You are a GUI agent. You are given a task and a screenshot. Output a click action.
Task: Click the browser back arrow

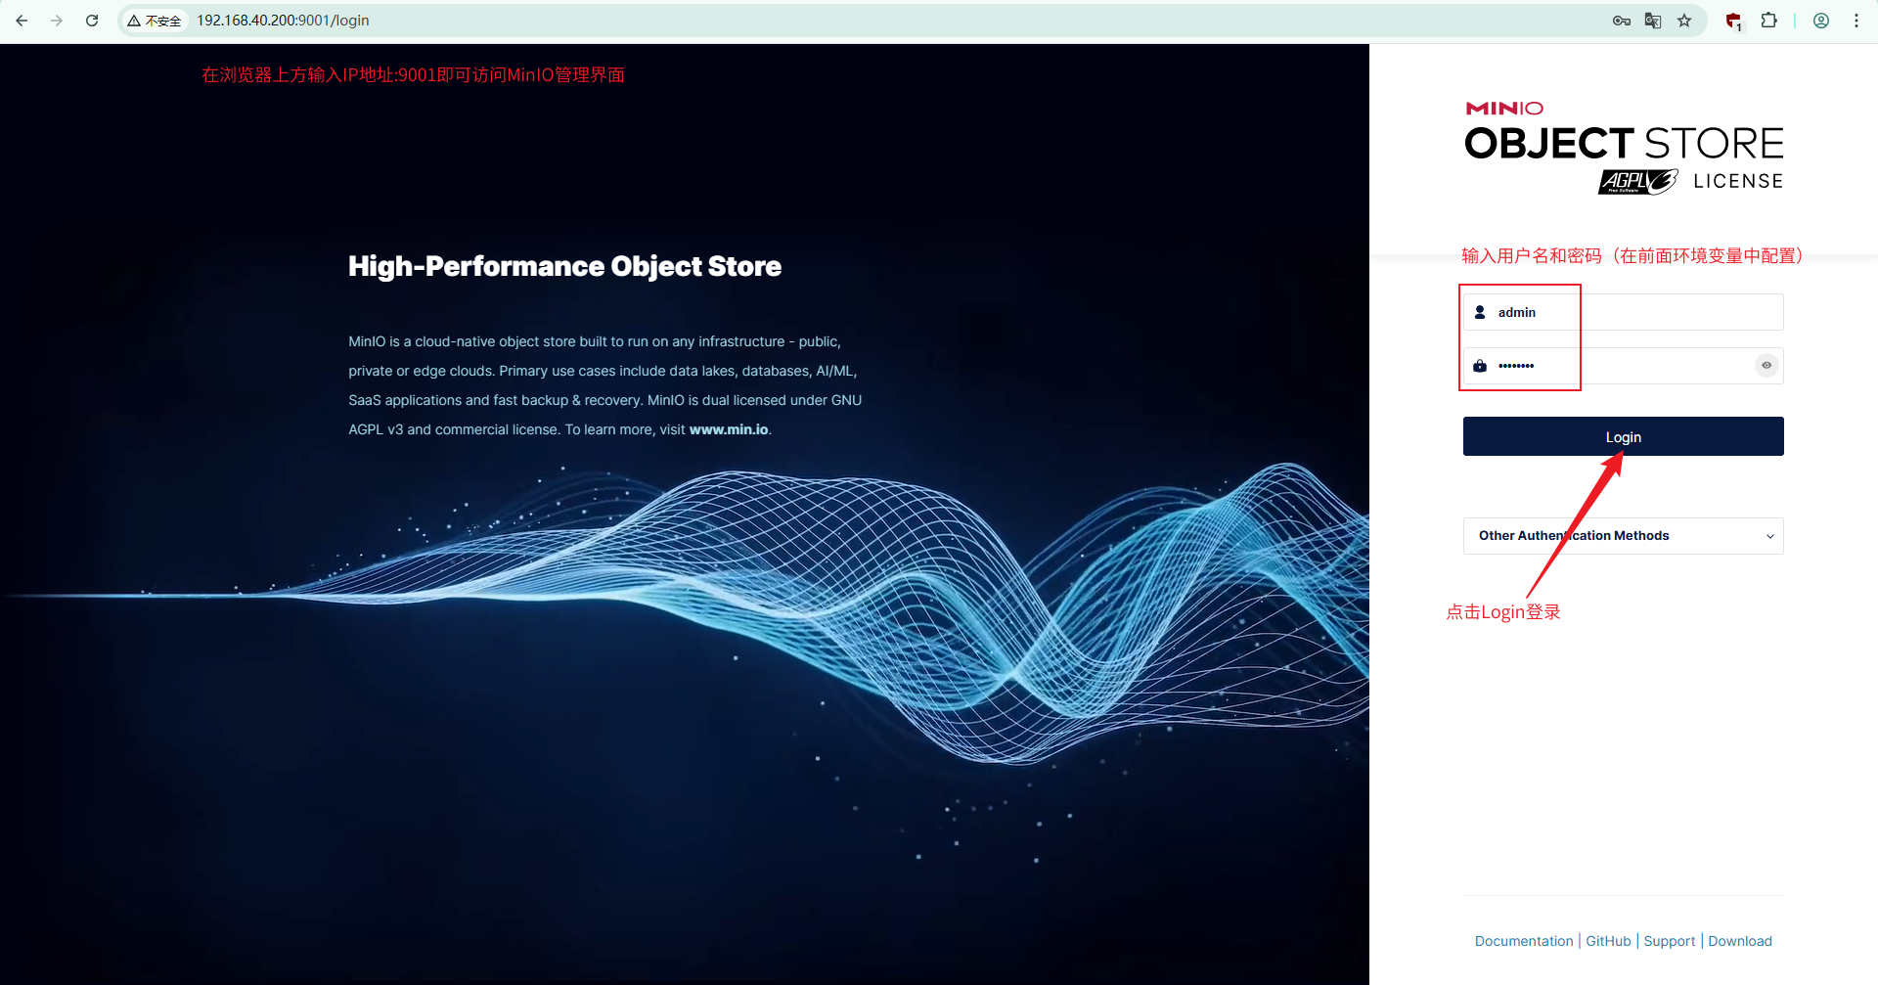pyautogui.click(x=22, y=21)
